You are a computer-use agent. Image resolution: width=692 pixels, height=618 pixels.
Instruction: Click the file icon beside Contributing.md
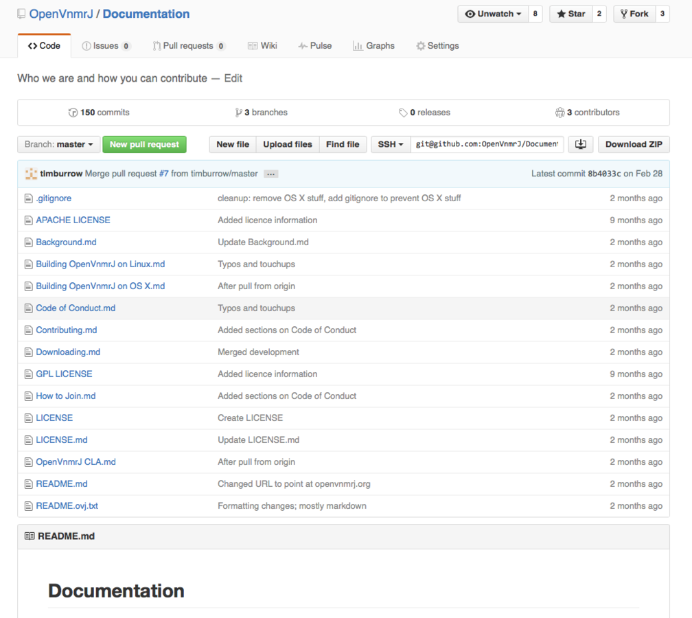click(29, 330)
